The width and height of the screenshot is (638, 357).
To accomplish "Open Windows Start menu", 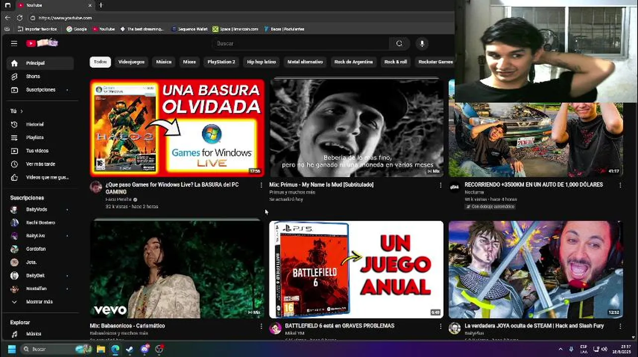I will click(x=11, y=349).
